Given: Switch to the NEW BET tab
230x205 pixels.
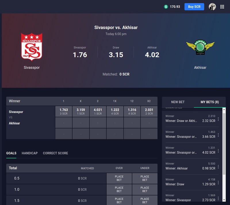Looking at the screenshot, I should 178,102.
